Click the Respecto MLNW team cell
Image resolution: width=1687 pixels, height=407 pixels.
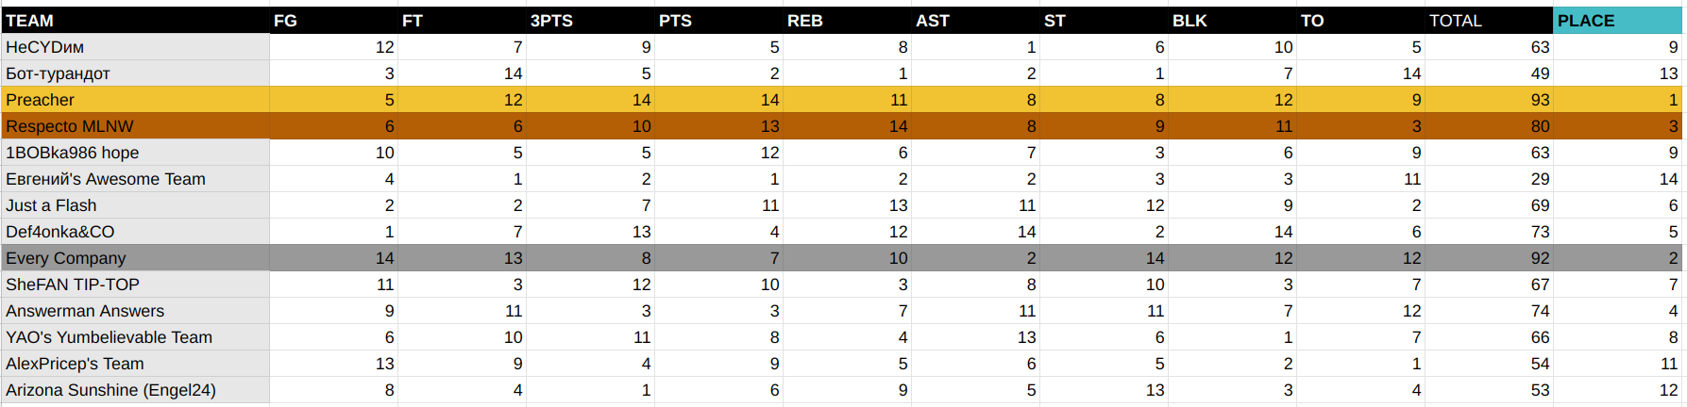click(x=136, y=126)
